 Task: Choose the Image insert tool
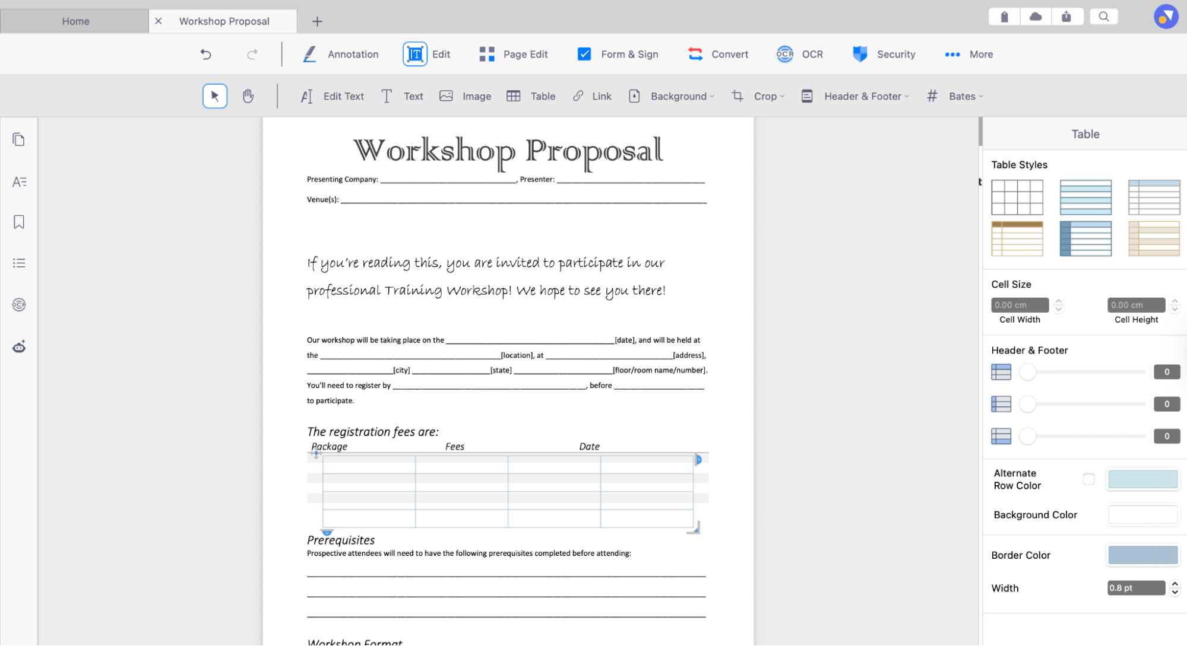[465, 96]
